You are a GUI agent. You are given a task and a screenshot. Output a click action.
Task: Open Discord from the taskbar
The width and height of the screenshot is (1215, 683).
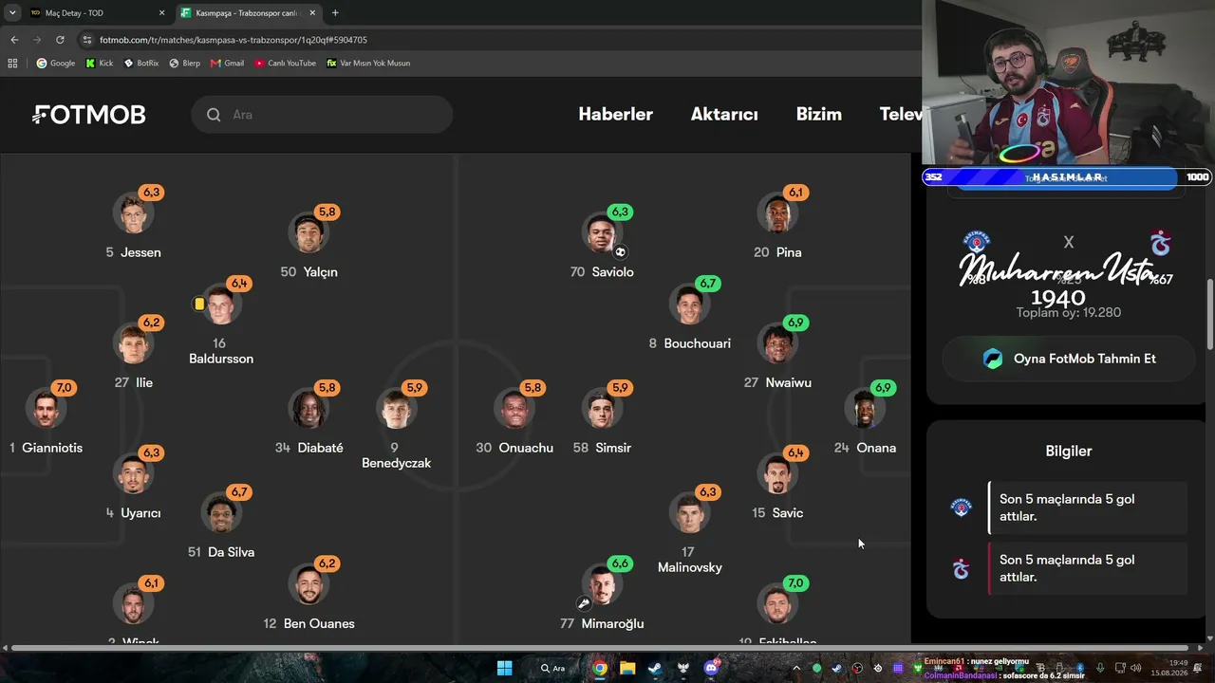711,668
